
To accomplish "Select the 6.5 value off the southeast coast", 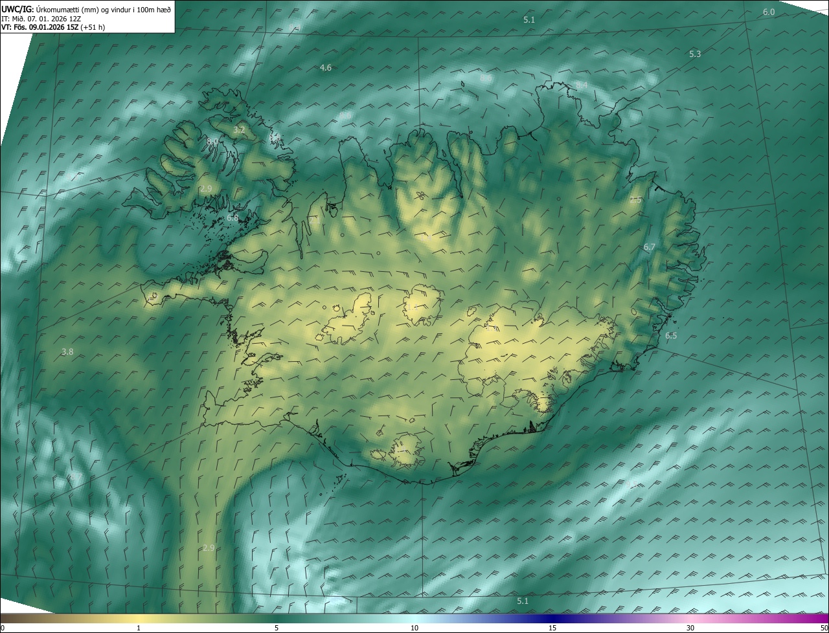I will coord(671,336).
